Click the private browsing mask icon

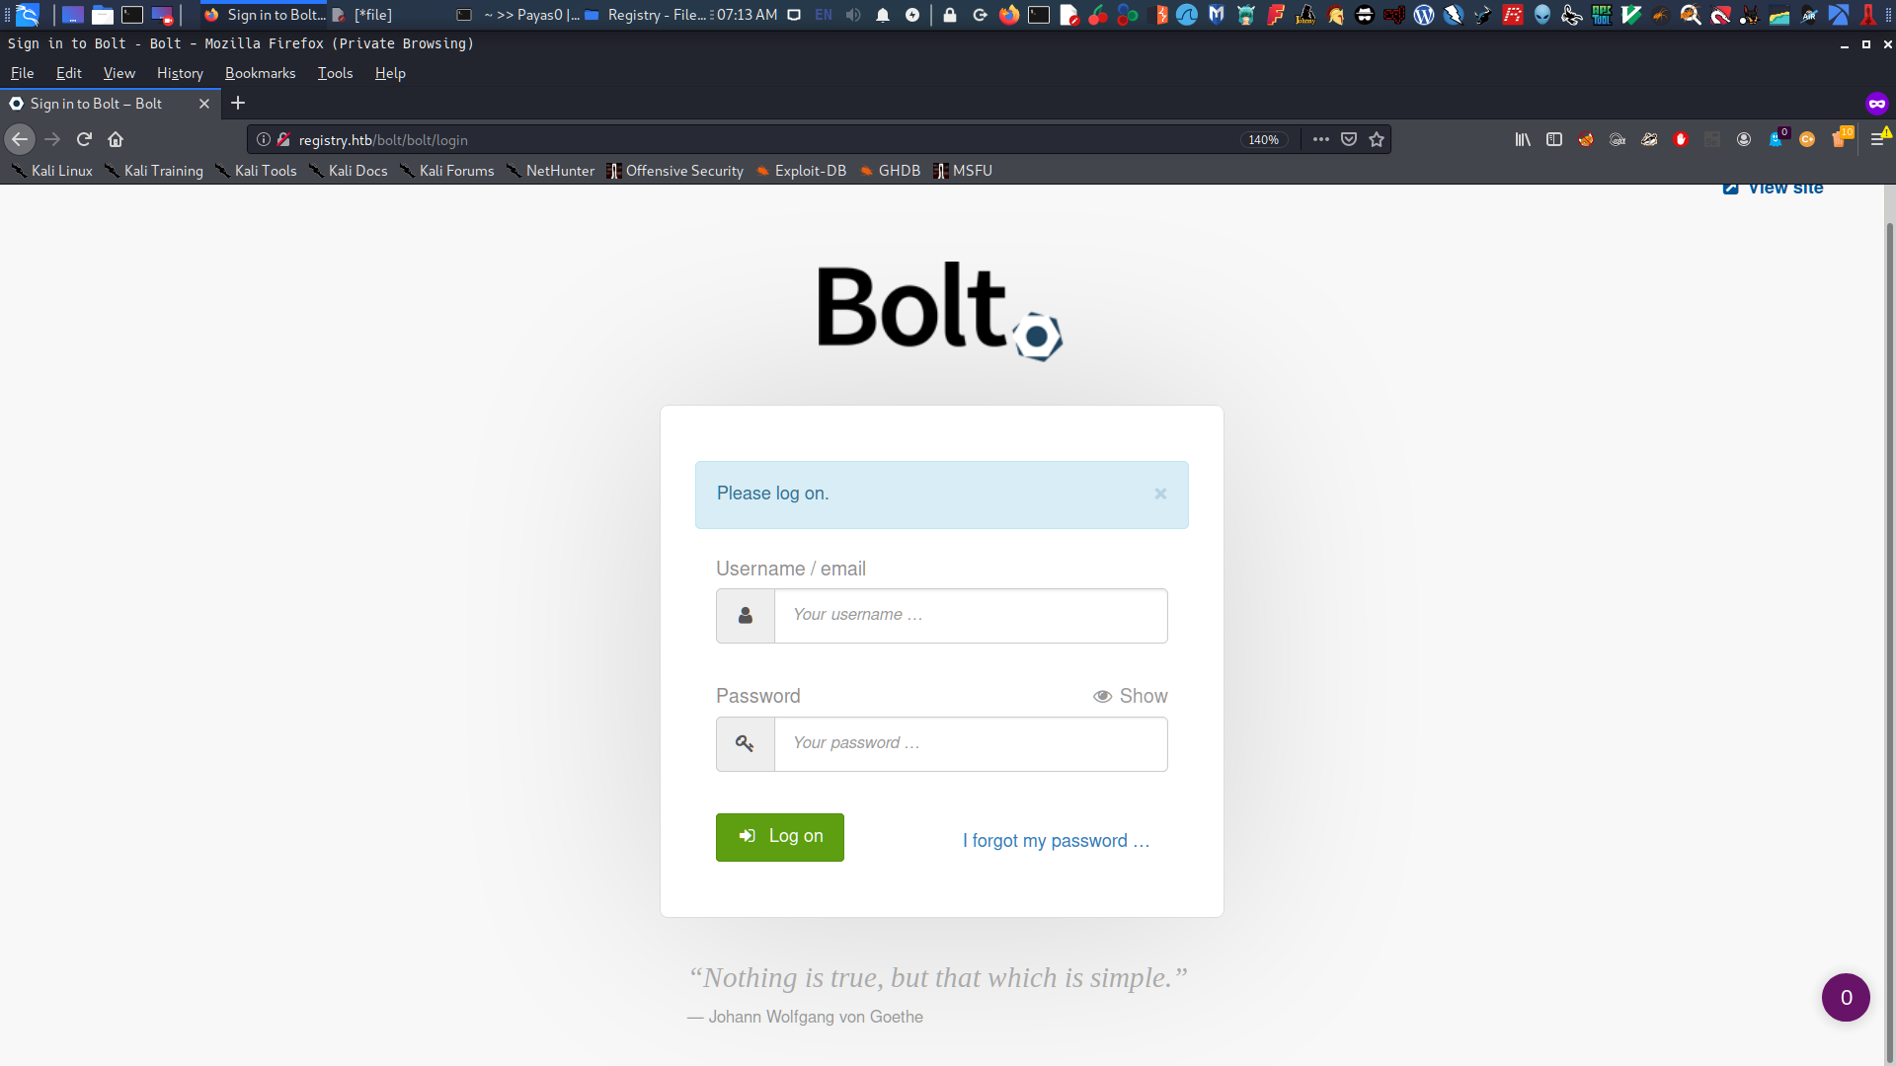click(x=1877, y=103)
